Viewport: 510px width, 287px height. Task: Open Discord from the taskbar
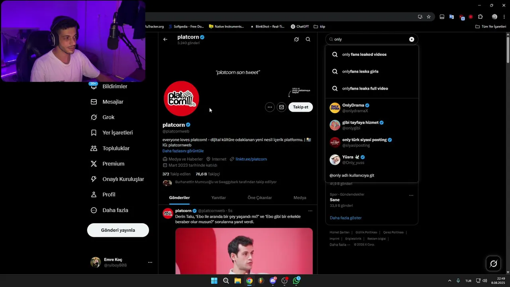(x=273, y=281)
